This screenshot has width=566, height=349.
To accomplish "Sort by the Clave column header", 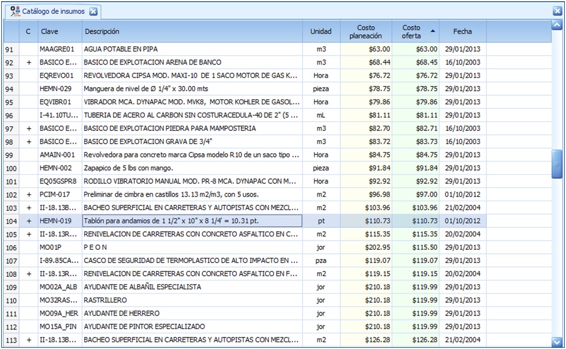I will (x=49, y=32).
